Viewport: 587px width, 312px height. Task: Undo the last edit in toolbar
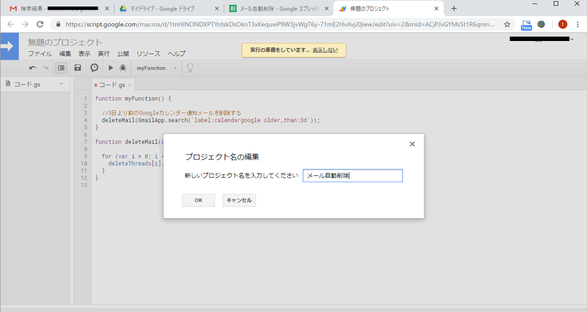32,68
